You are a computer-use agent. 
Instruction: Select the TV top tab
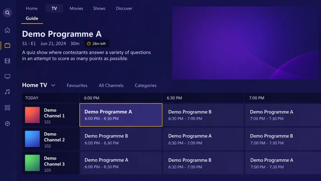(54, 8)
